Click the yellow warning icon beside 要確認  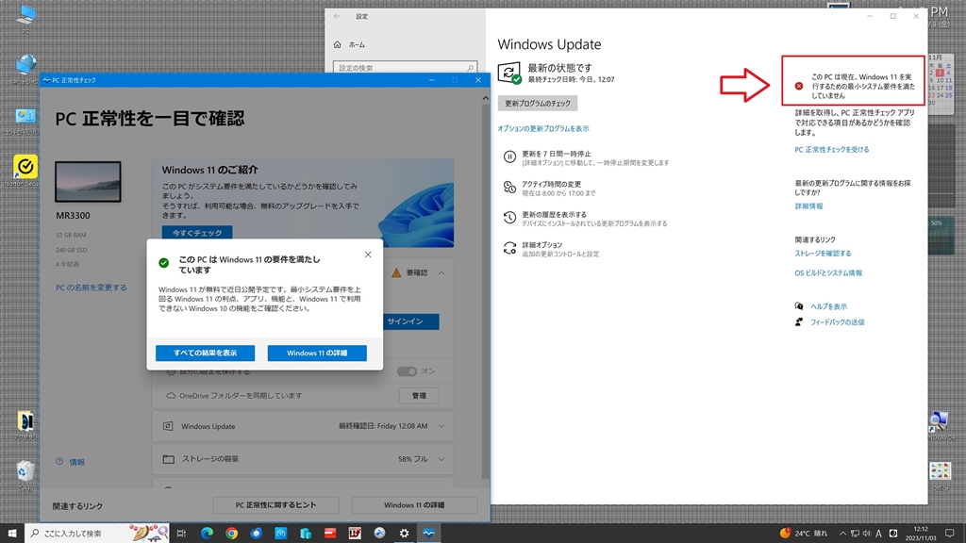396,272
